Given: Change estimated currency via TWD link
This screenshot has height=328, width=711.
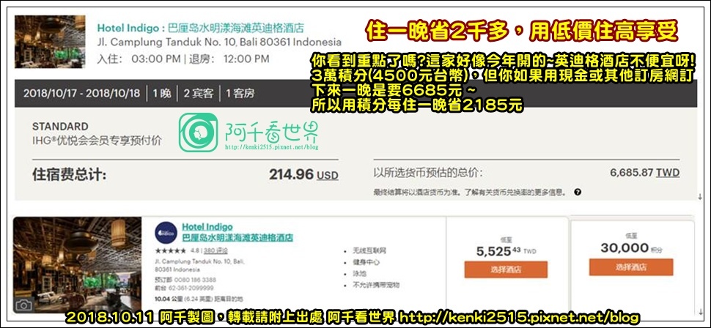Looking at the screenshot, I should pos(668,173).
